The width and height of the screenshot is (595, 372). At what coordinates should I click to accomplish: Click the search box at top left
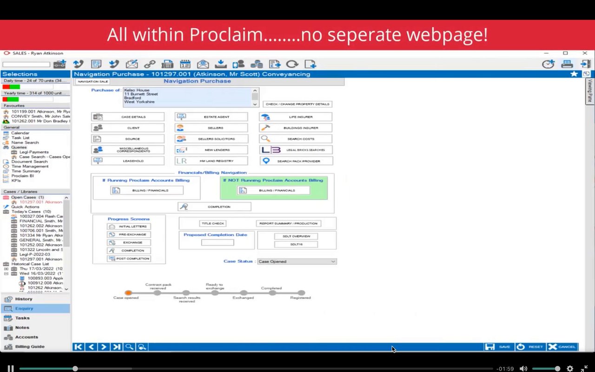(26, 64)
